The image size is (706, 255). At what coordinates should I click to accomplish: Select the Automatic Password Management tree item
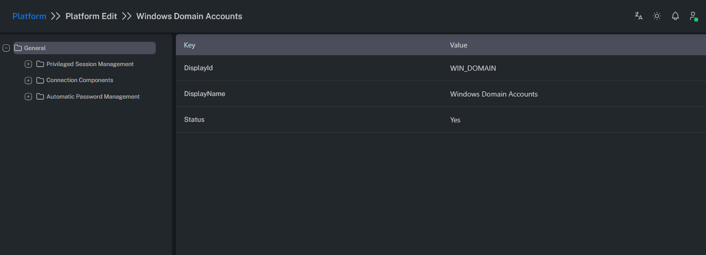(93, 97)
